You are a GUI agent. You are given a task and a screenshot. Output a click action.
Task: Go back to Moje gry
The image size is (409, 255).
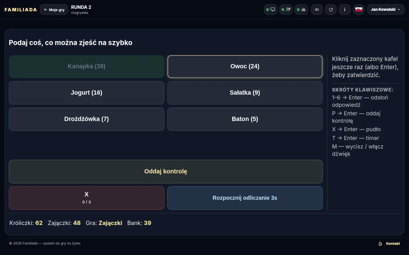[54, 10]
